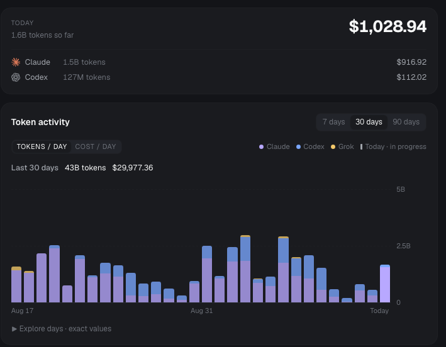Click the Token activity heading
The height and width of the screenshot is (347, 446).
click(x=40, y=122)
